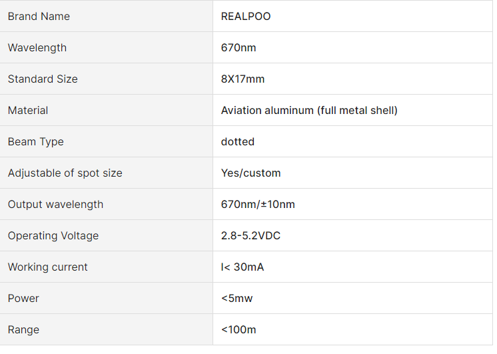Image resolution: width=497 pixels, height=354 pixels.
Task: Select the "<100m" range value
Action: point(239,329)
